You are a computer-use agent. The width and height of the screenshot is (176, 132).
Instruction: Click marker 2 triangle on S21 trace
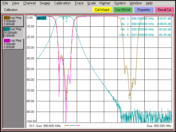[x=67, y=18]
